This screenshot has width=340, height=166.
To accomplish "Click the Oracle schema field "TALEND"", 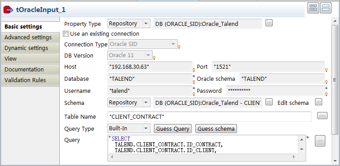I will point(282,79).
